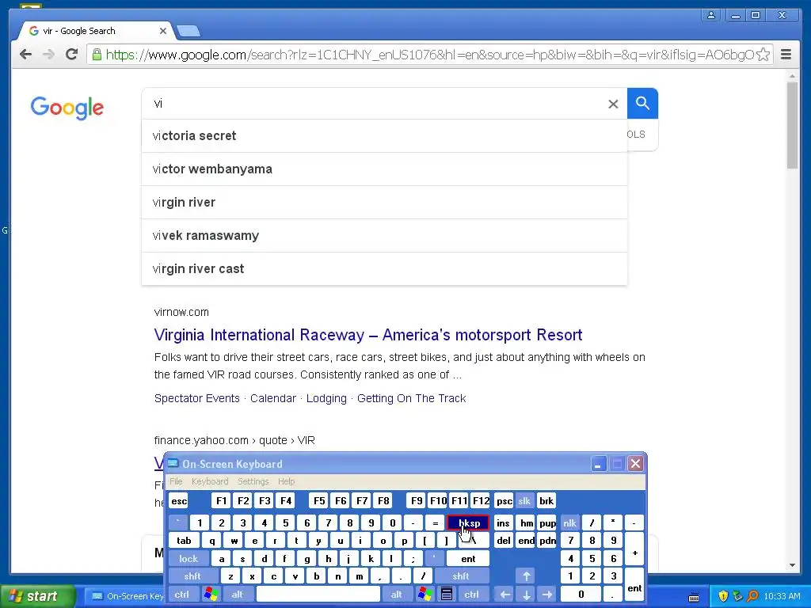Click the keyboard icon in taskbar tray

(x=694, y=597)
